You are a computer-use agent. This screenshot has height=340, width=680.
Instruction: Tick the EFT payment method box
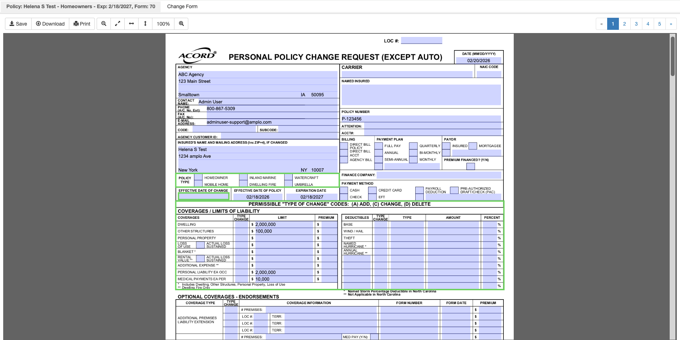coord(372,197)
